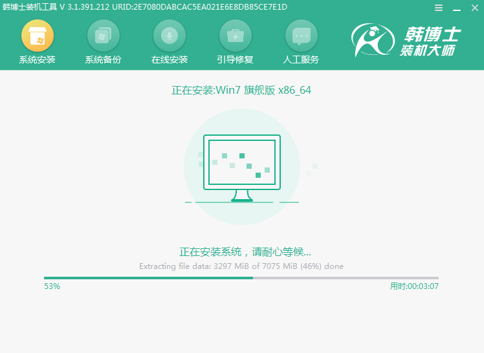Click the Extracting file data status line
This screenshot has width=484, height=353.
241,266
